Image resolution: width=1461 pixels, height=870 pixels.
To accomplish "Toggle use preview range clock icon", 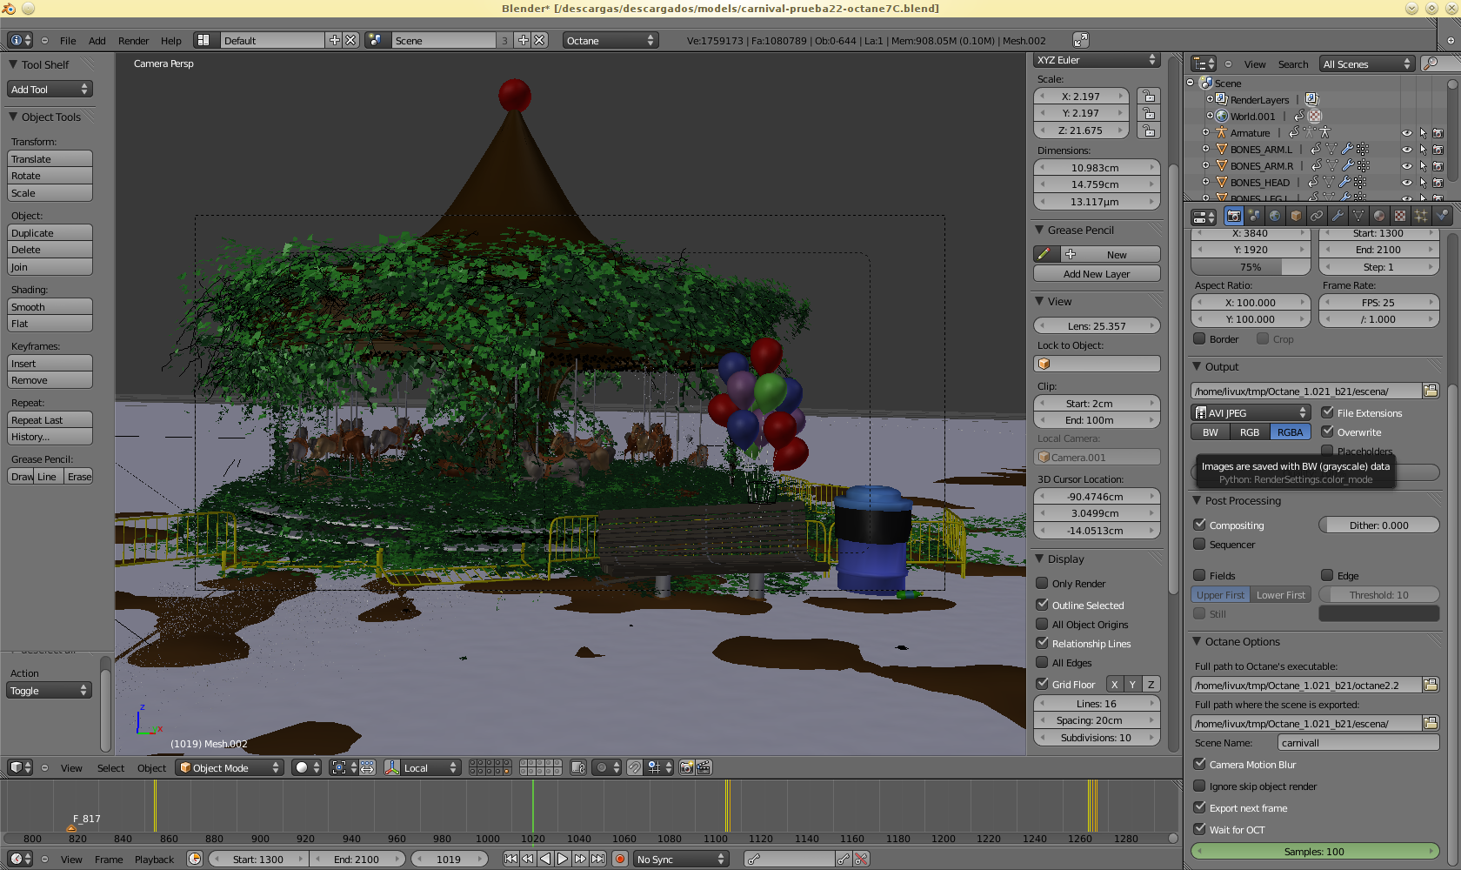I will [195, 859].
